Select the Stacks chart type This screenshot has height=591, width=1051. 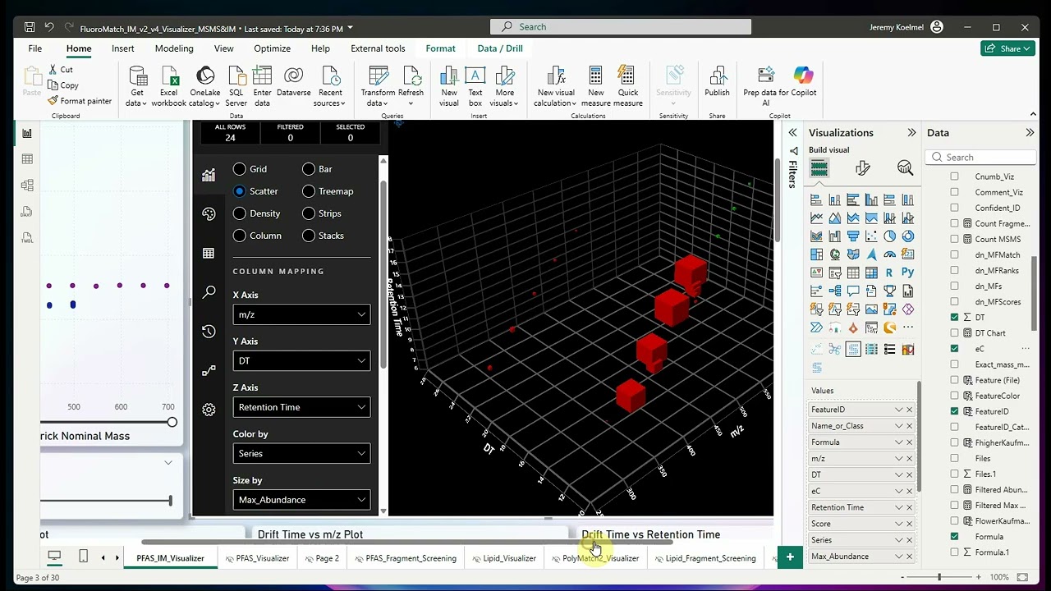click(309, 236)
